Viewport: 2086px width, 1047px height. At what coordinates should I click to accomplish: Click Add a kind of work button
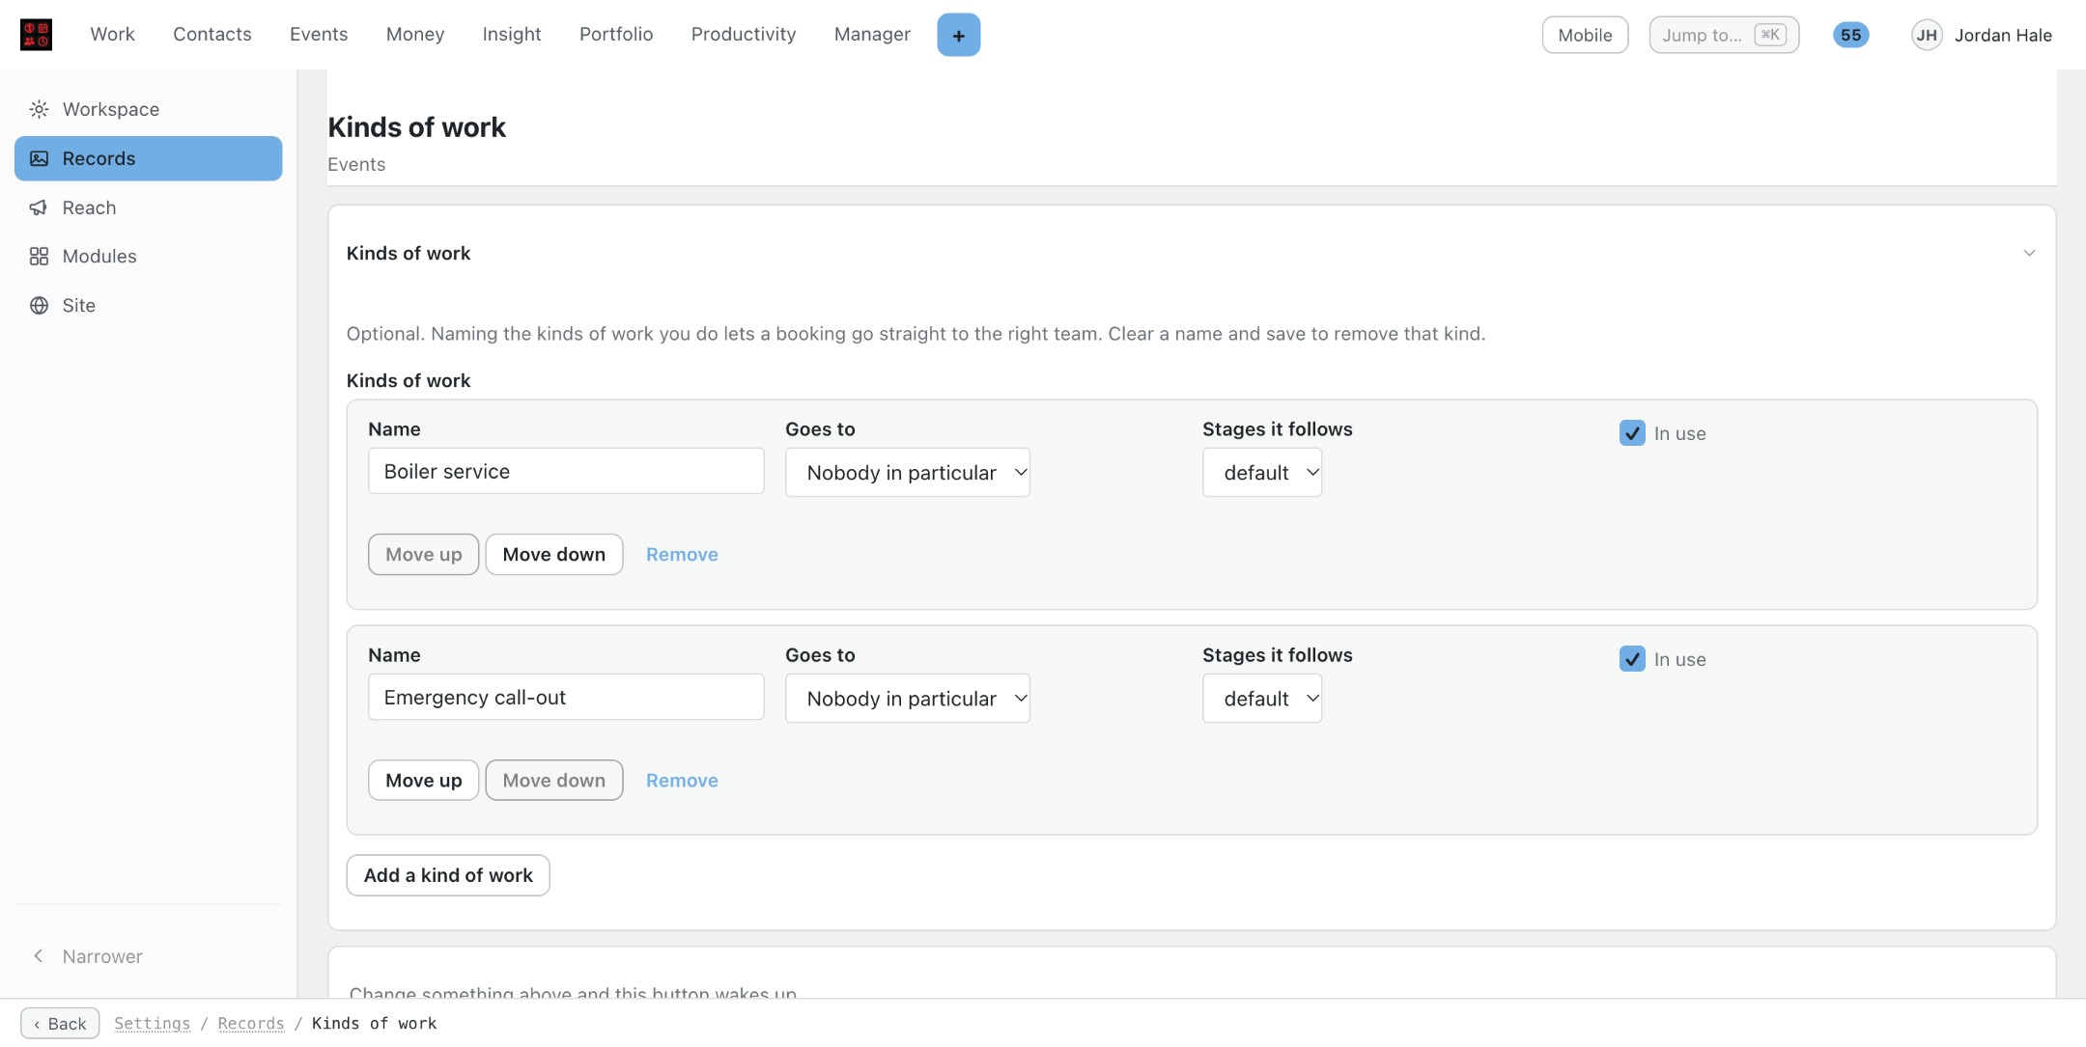448,875
